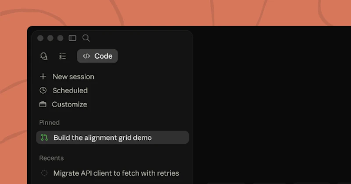Screen dimensions: 351x184
Task: Click the dotted spinner icon beside Migrate API client
Action: tap(44, 173)
